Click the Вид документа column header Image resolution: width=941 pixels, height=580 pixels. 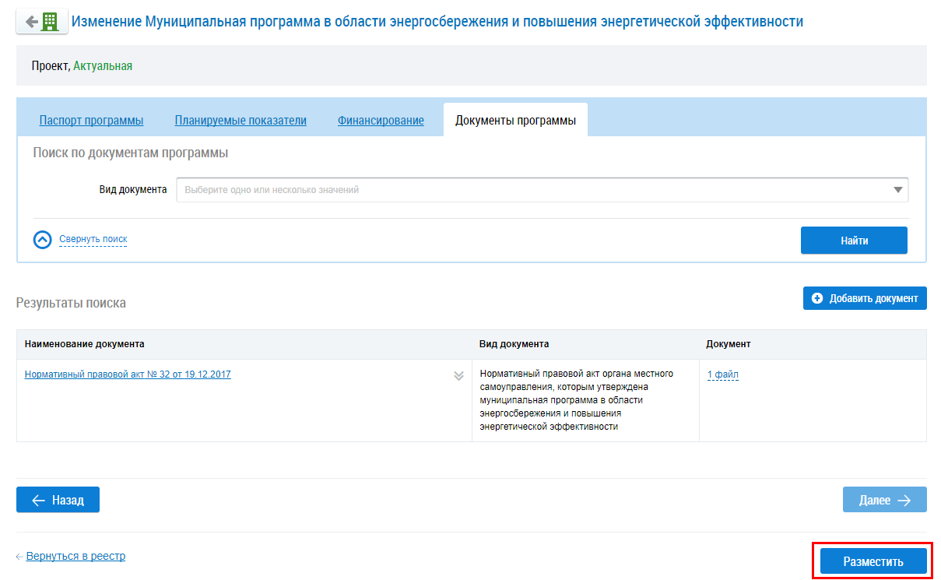(x=514, y=344)
